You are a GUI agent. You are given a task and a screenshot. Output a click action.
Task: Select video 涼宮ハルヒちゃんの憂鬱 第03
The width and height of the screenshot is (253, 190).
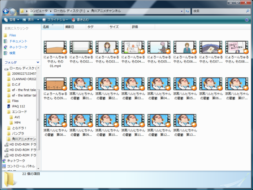(x=133, y=89)
